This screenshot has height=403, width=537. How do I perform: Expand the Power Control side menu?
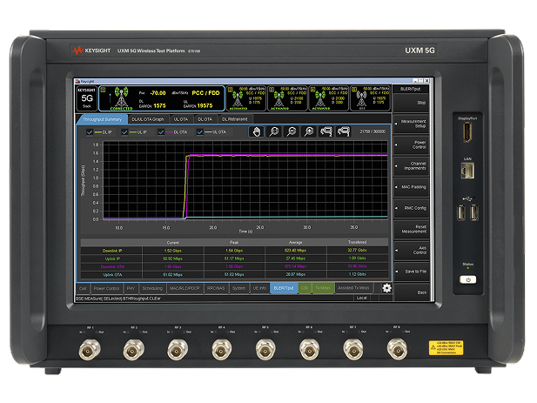tap(410, 144)
